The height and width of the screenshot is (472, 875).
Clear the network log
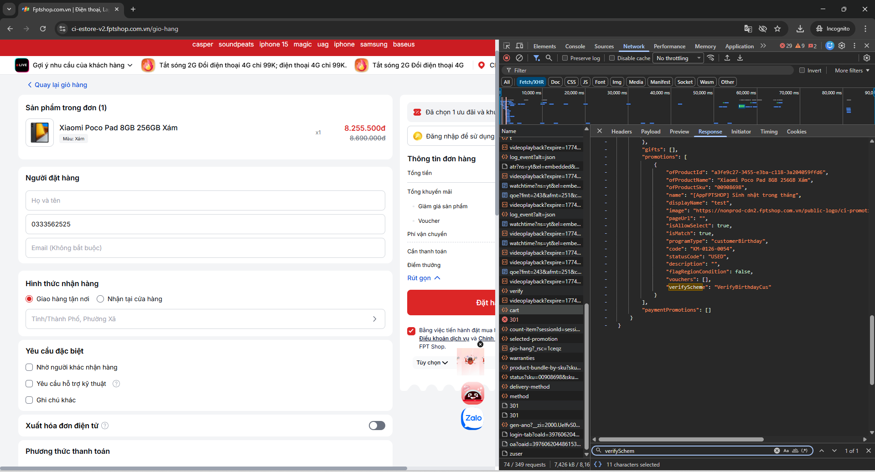point(519,58)
